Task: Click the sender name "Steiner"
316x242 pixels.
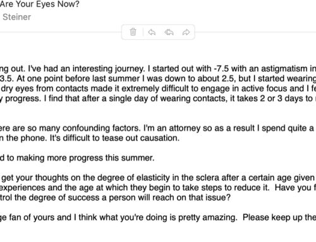Action: [17, 17]
